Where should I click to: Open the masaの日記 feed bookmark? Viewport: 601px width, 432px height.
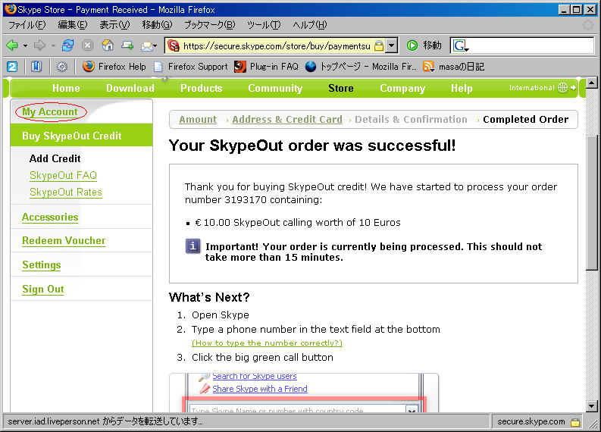point(459,67)
